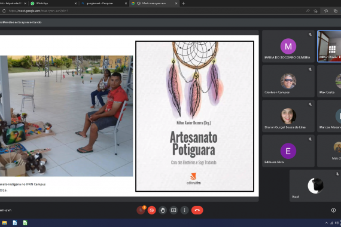View site info lock icon

tap(4, 11)
